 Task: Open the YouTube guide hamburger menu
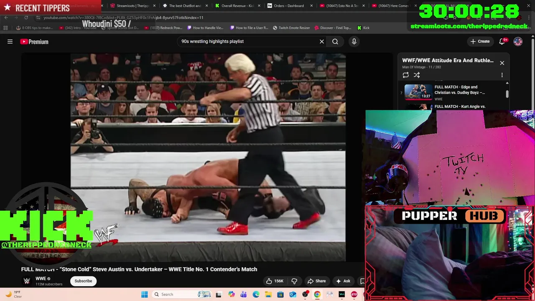(x=10, y=41)
